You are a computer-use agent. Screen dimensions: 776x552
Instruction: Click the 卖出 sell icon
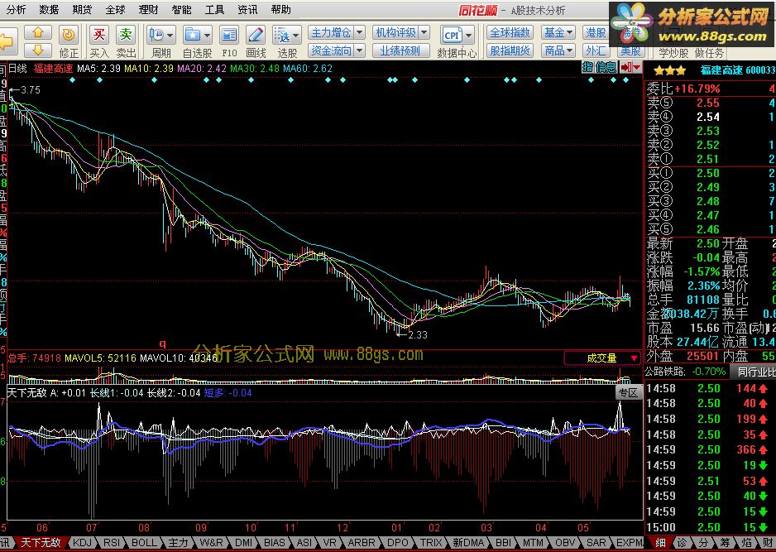pyautogui.click(x=126, y=35)
